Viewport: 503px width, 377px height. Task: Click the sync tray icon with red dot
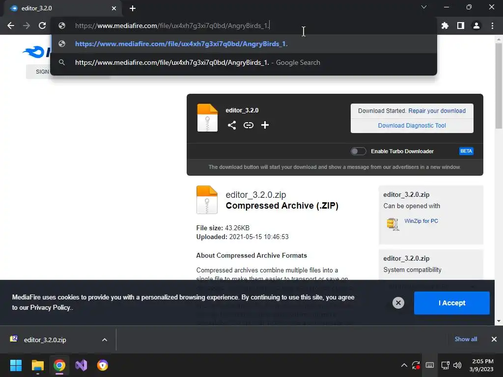tap(416, 365)
